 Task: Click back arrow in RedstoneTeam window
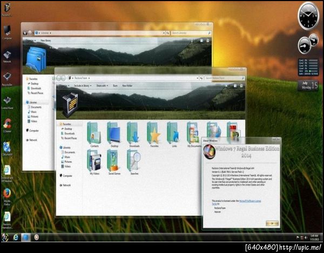(58, 78)
